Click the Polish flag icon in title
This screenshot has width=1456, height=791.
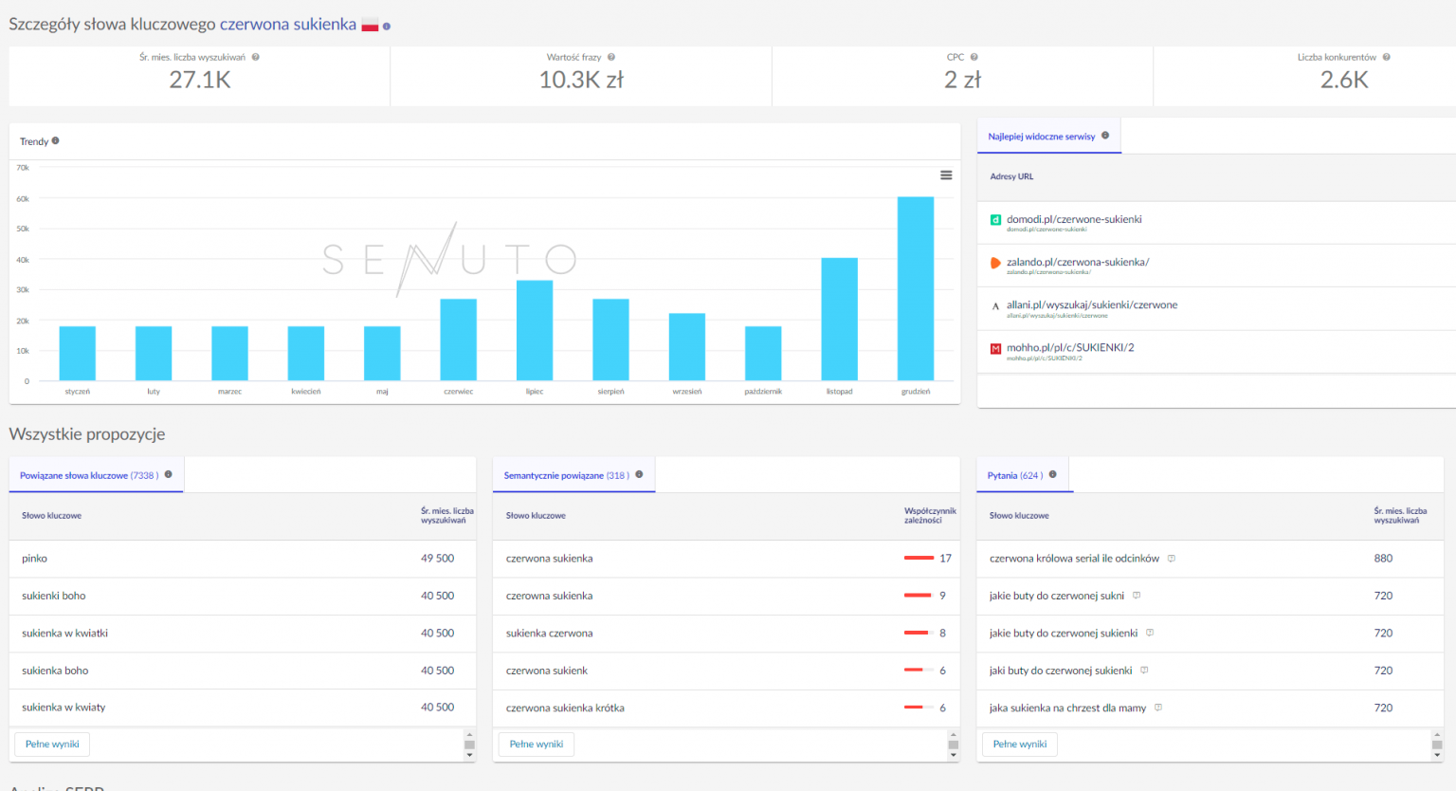coord(370,26)
